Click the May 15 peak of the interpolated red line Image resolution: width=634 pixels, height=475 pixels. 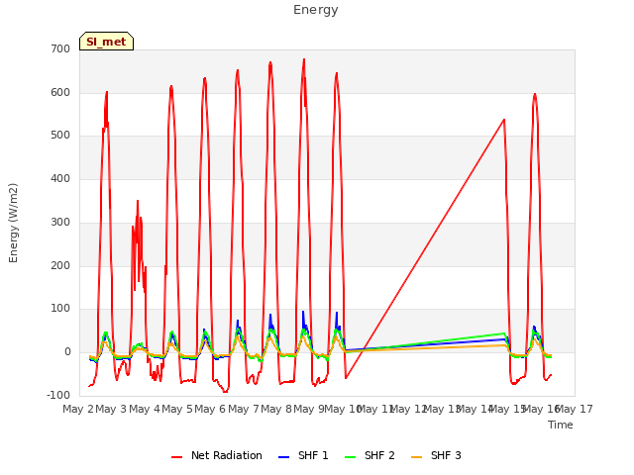coord(504,120)
